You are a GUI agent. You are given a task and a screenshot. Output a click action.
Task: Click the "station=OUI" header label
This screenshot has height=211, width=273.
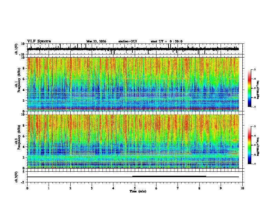pos(128,41)
